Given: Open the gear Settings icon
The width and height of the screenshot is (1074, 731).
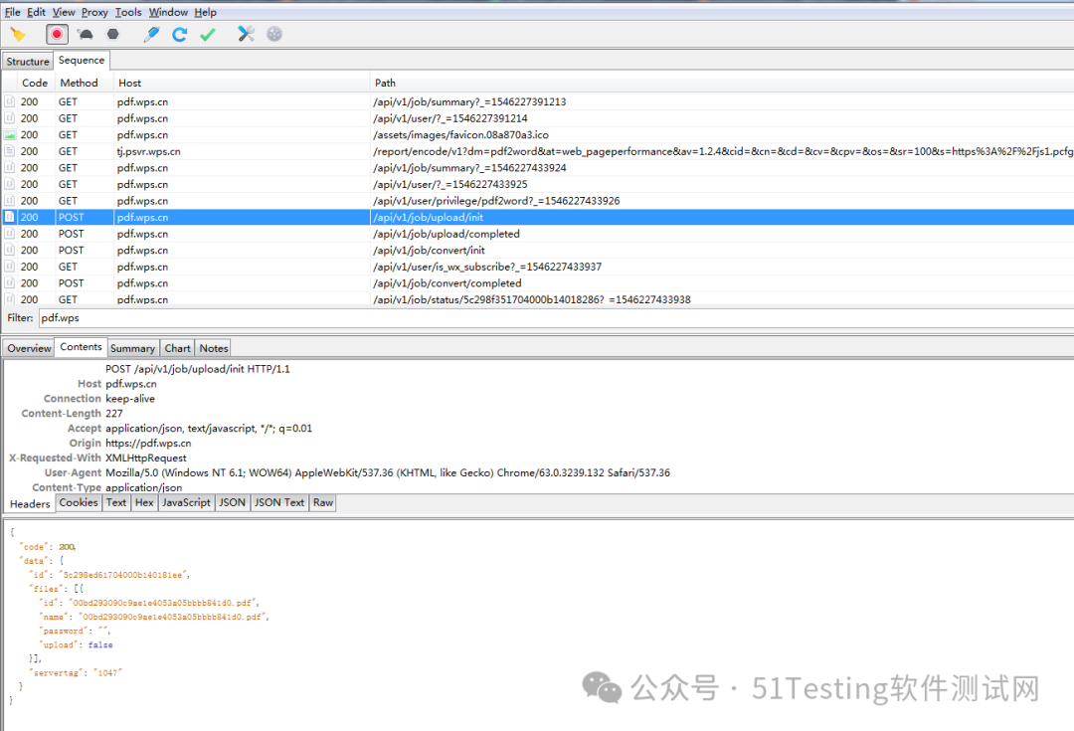Looking at the screenshot, I should pyautogui.click(x=274, y=34).
